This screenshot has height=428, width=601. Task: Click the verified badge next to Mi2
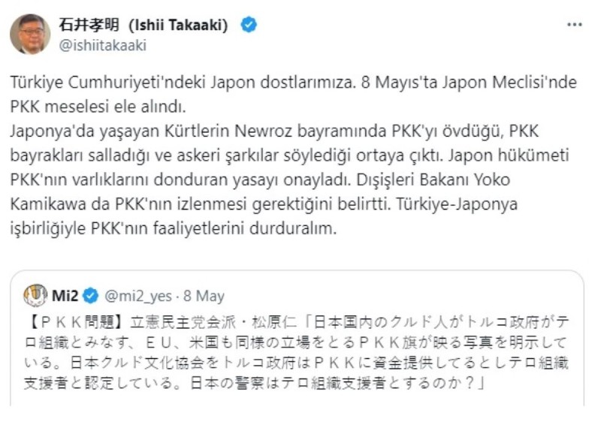(x=89, y=295)
